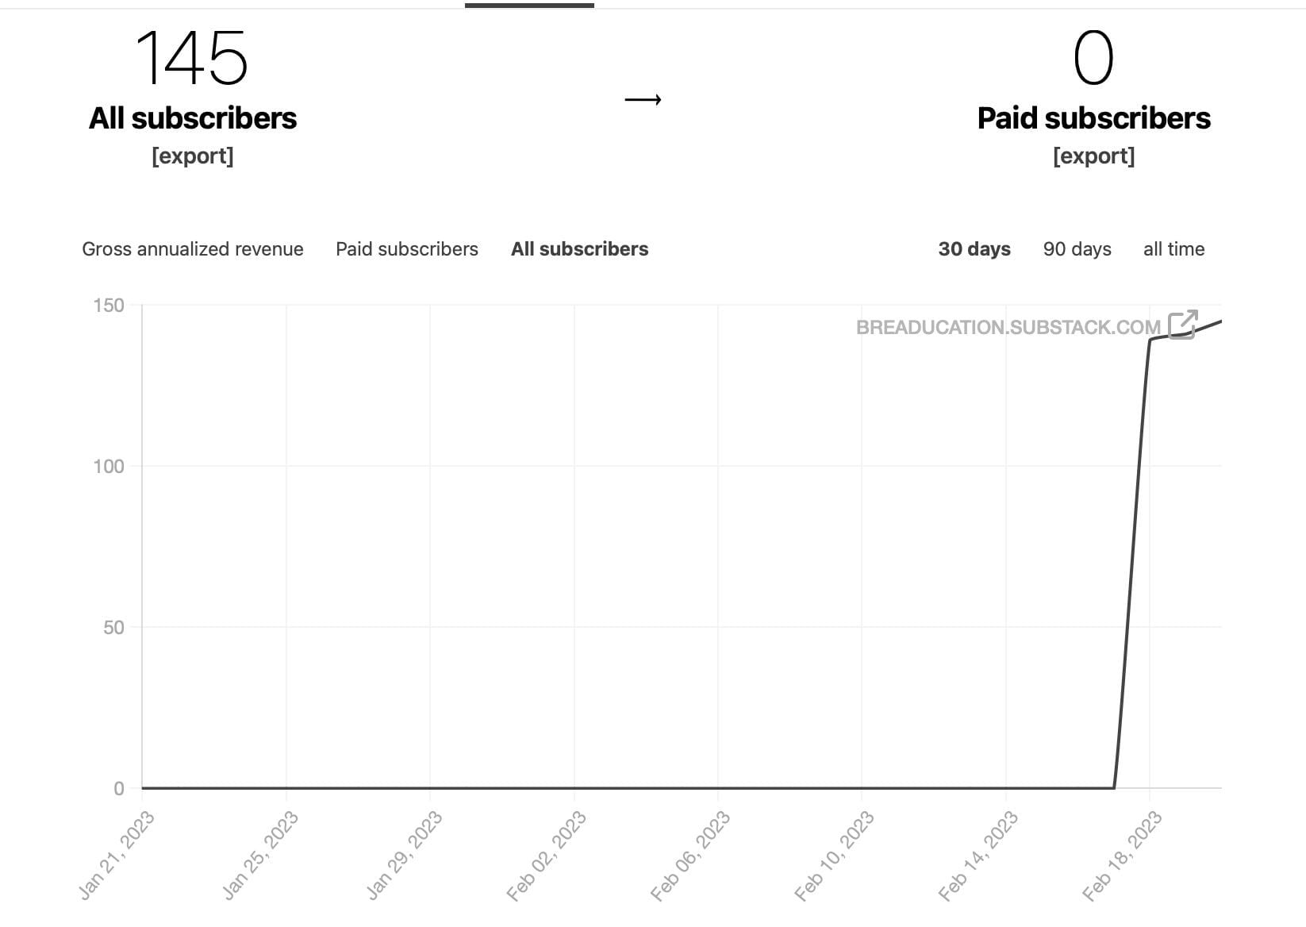Click the external link icon beside BREADUCATION.SUBSTACK.COM

click(x=1182, y=325)
